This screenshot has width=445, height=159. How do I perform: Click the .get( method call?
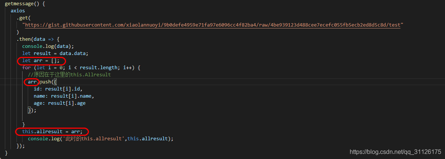[24, 18]
